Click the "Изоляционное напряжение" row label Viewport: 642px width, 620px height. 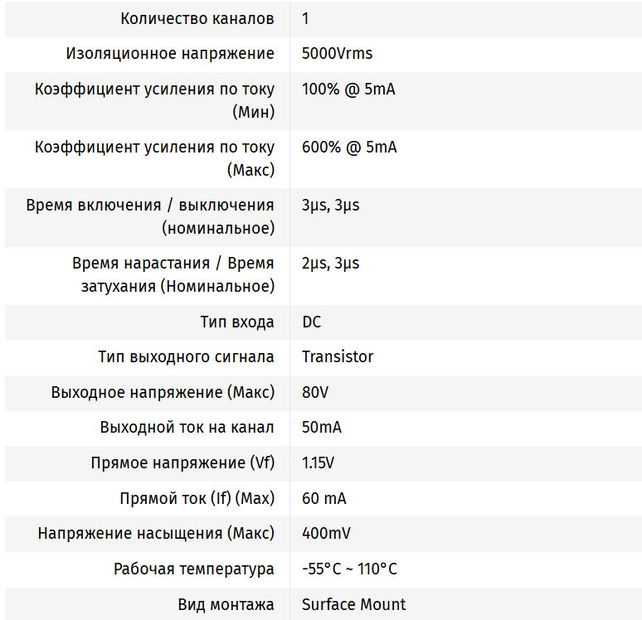click(x=170, y=54)
